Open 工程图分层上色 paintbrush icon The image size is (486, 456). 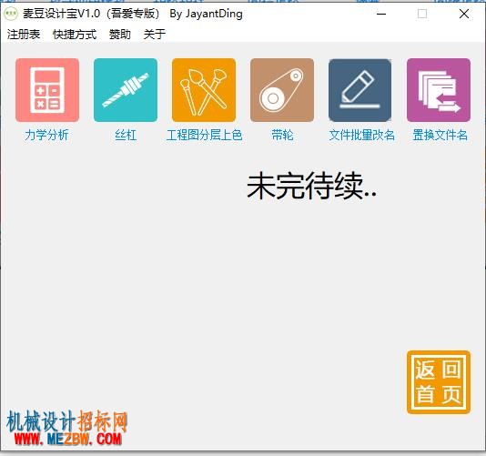click(204, 90)
